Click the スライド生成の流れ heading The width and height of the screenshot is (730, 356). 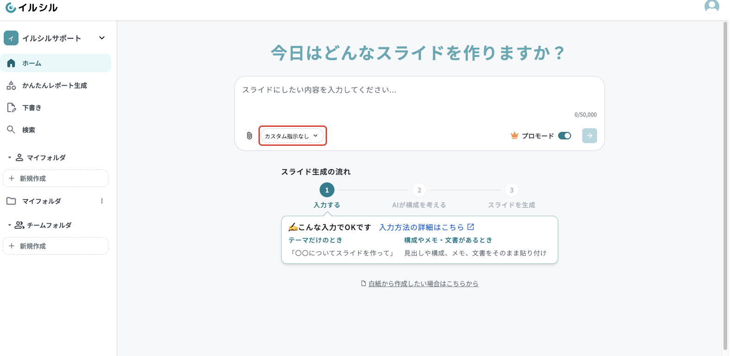[316, 172]
